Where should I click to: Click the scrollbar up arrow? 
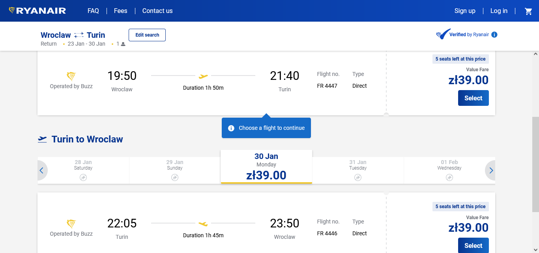point(535,54)
